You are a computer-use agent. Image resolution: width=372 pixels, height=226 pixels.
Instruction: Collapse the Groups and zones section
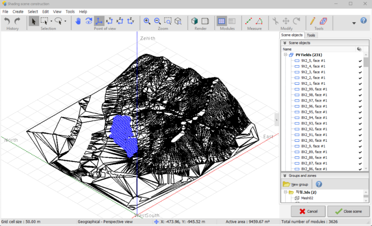click(x=285, y=175)
